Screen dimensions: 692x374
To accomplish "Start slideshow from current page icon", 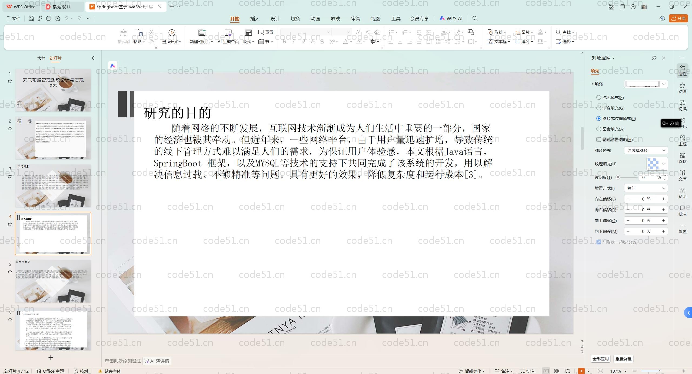I will coord(172,33).
